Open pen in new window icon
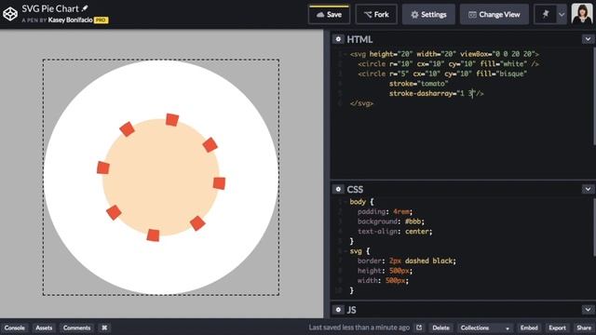 coord(419,328)
